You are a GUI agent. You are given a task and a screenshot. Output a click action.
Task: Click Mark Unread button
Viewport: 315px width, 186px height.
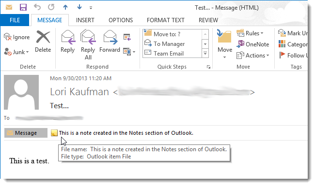coord(293,33)
